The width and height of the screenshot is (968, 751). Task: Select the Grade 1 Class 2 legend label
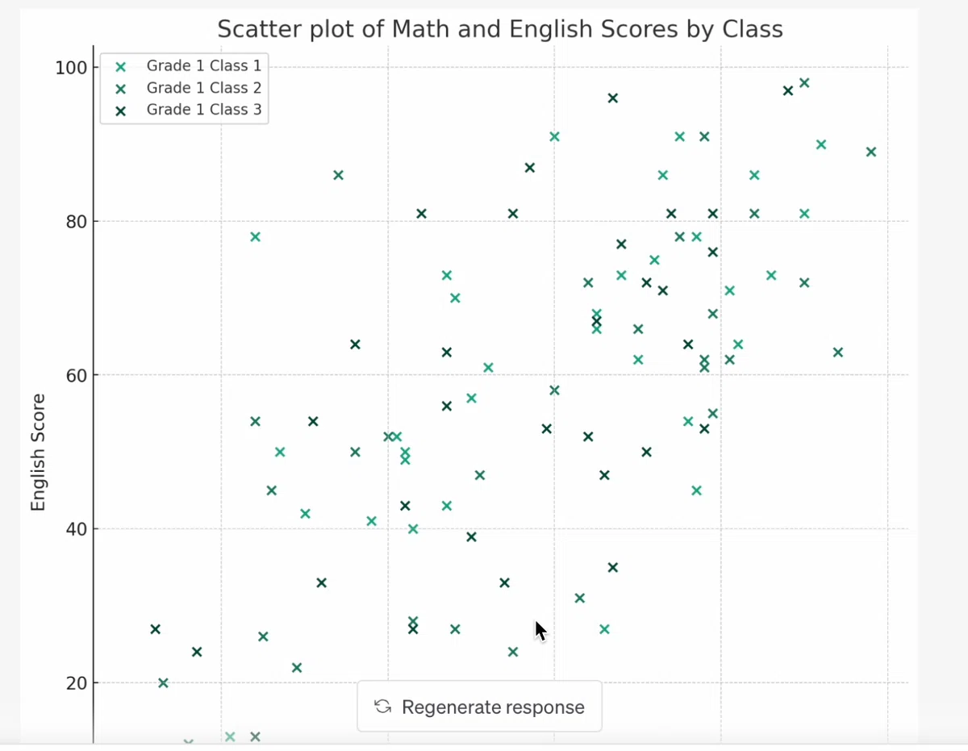pyautogui.click(x=204, y=88)
